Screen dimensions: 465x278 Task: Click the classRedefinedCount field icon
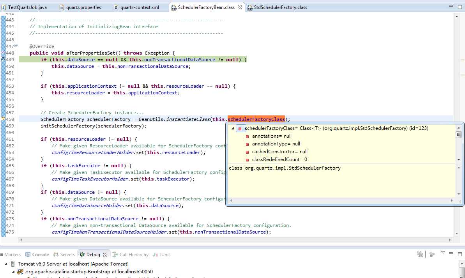pyautogui.click(x=248, y=159)
